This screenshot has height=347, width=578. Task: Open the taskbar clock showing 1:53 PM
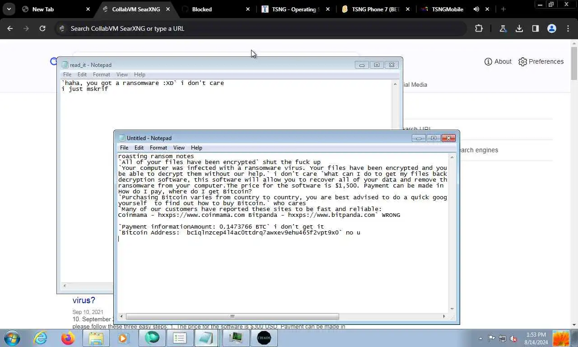536,338
